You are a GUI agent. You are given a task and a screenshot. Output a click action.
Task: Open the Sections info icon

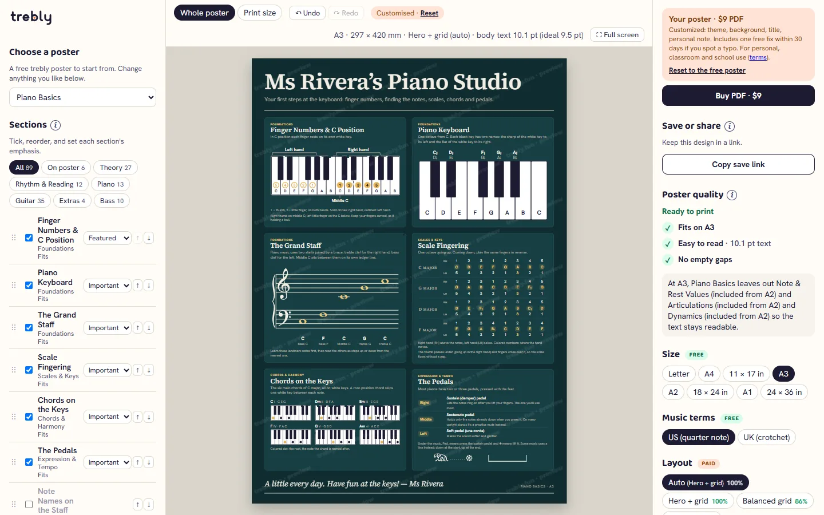click(56, 125)
